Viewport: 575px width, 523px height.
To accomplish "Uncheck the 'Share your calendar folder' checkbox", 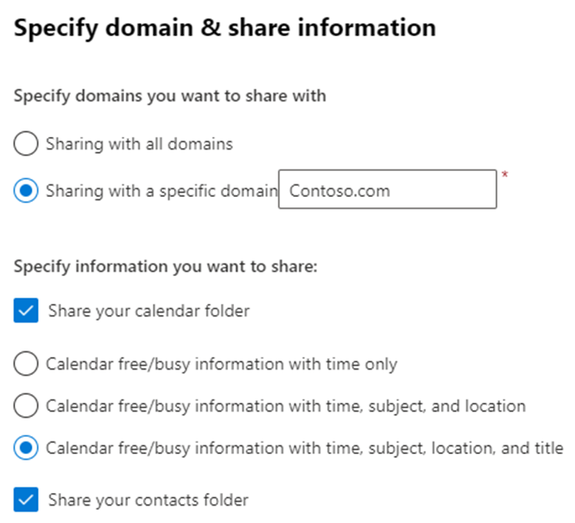I will click(25, 310).
